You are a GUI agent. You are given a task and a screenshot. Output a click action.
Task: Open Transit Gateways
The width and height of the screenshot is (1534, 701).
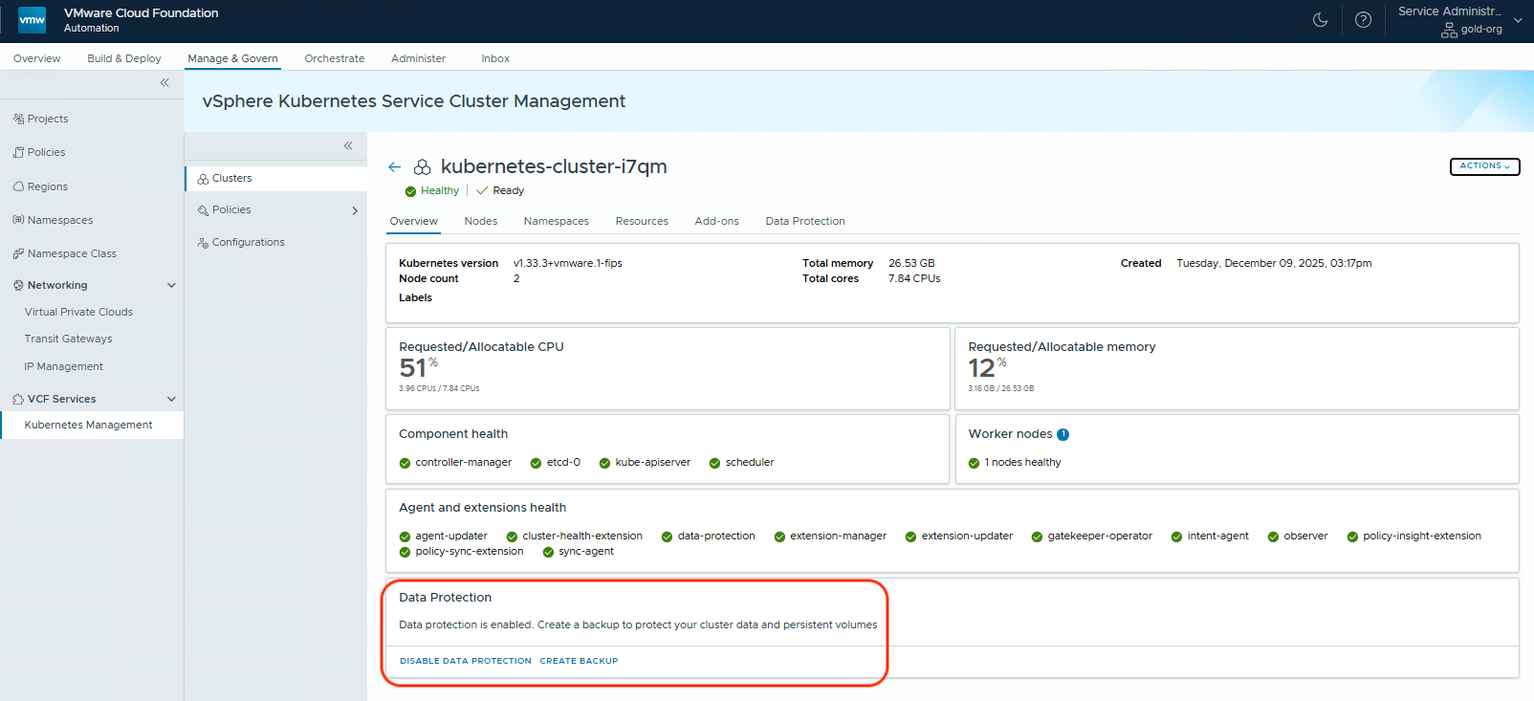69,339
